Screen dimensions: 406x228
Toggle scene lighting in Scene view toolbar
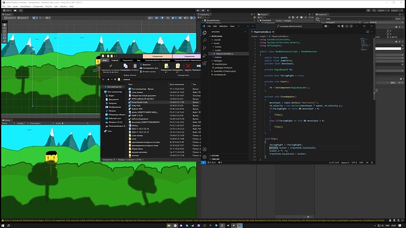pyautogui.click(x=162, y=18)
